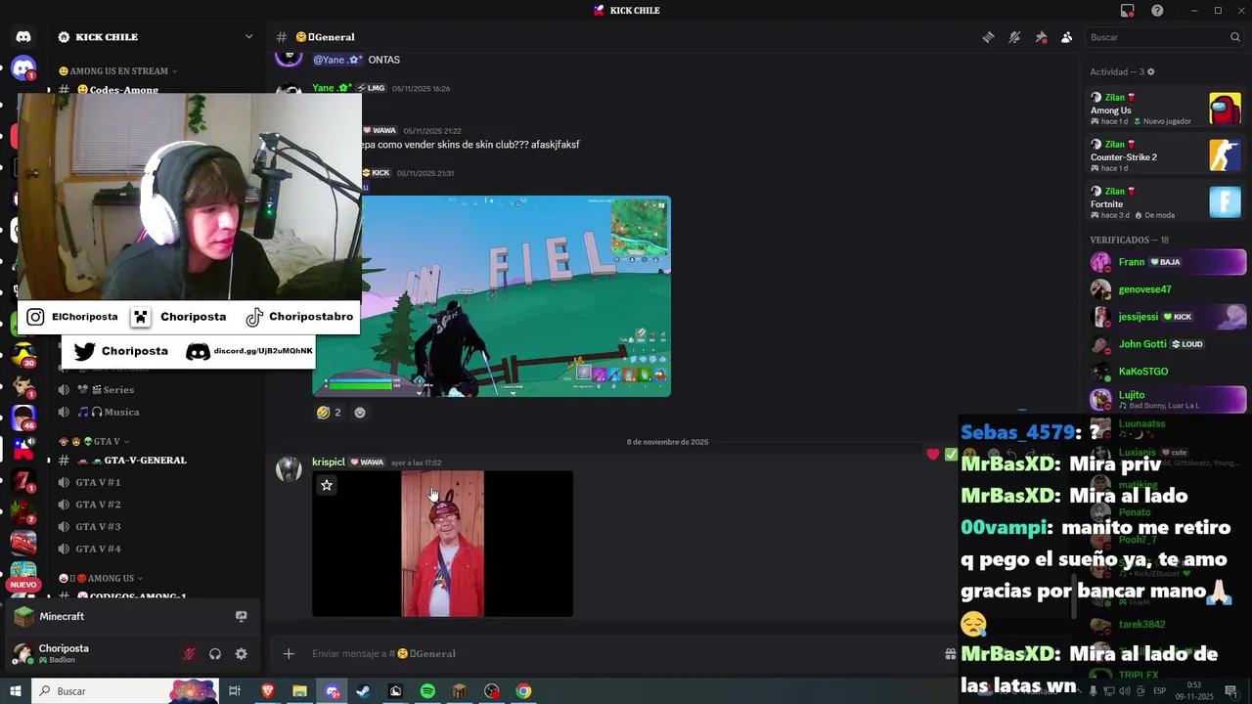Select member Frann in member list

(x=1168, y=262)
